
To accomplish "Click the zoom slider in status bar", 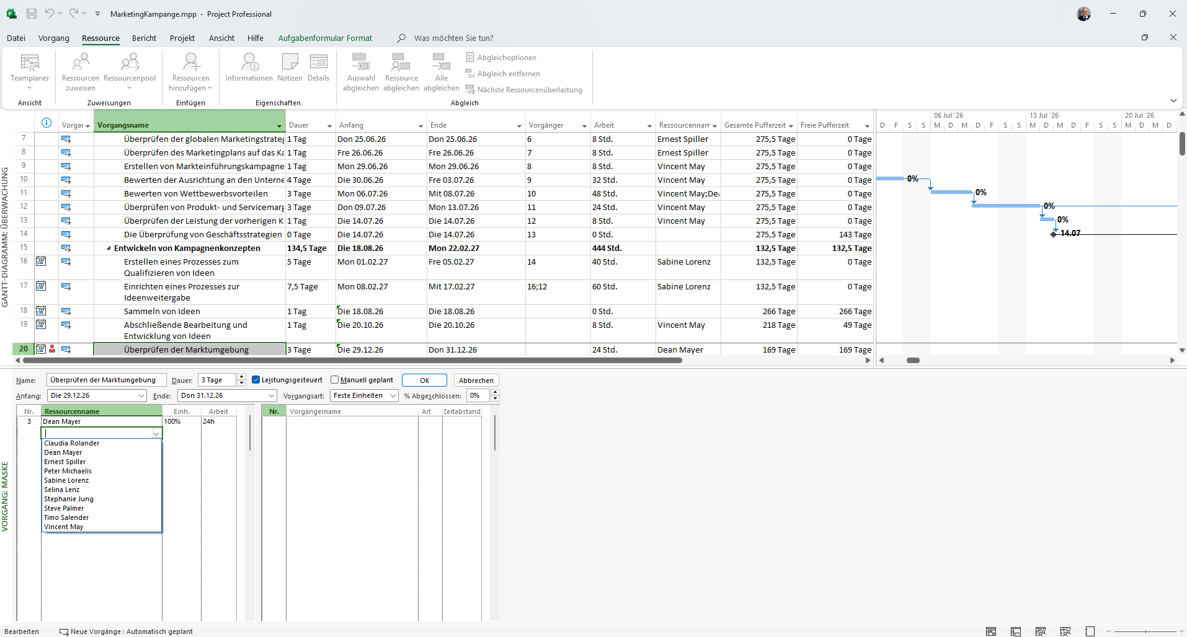I will coord(1146,631).
